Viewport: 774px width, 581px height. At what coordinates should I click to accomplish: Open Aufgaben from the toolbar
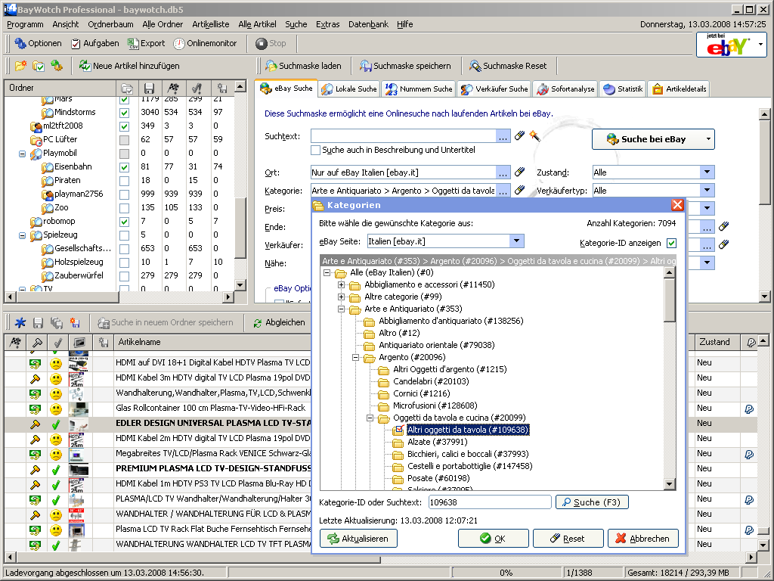[x=94, y=43]
